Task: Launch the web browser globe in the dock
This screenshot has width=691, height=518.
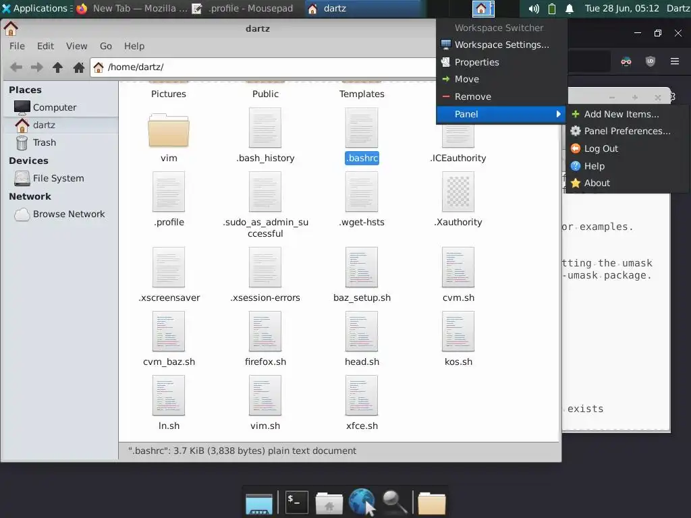Action: [362, 502]
